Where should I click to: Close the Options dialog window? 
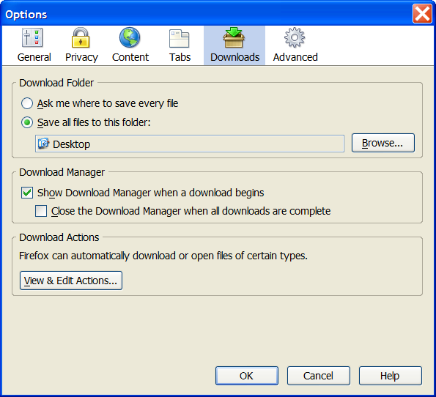pyautogui.click(x=422, y=13)
